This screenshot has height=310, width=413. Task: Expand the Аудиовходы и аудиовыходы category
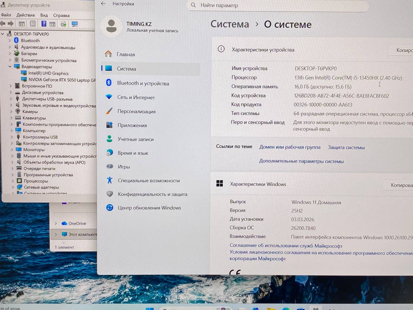10,47
